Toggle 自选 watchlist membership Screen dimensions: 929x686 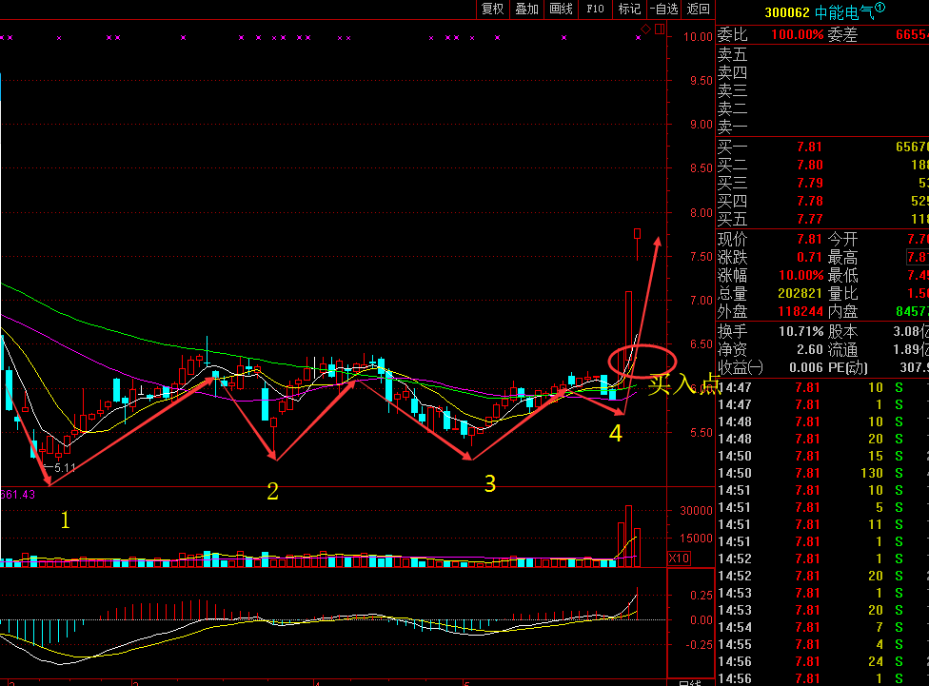[x=663, y=9]
